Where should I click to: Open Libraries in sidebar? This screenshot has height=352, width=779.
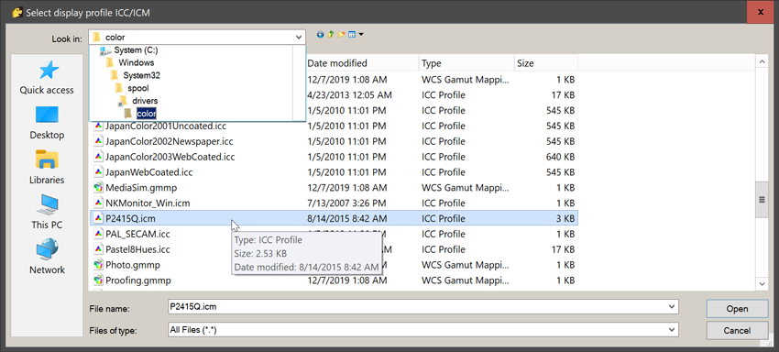47,167
